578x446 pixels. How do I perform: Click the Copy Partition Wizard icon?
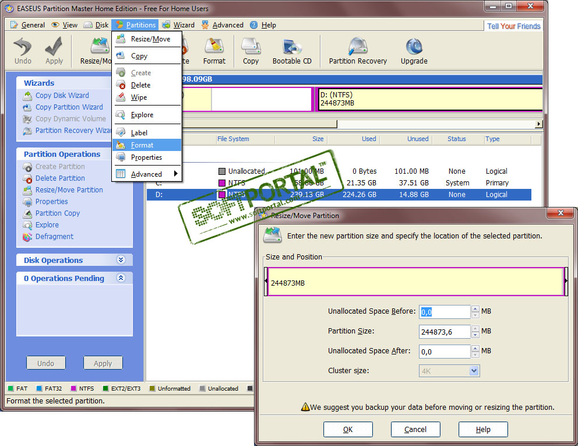click(27, 107)
